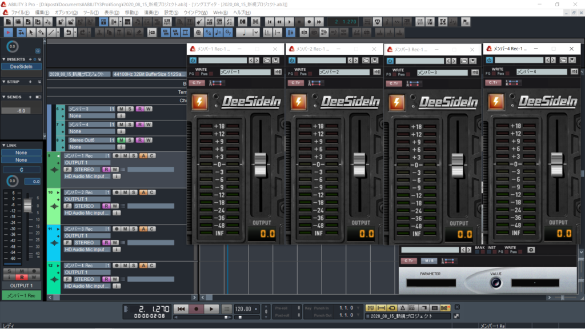Click the lightning bolt icon in メンバー1 plugin
This screenshot has height=329, width=585.
pyautogui.click(x=199, y=102)
